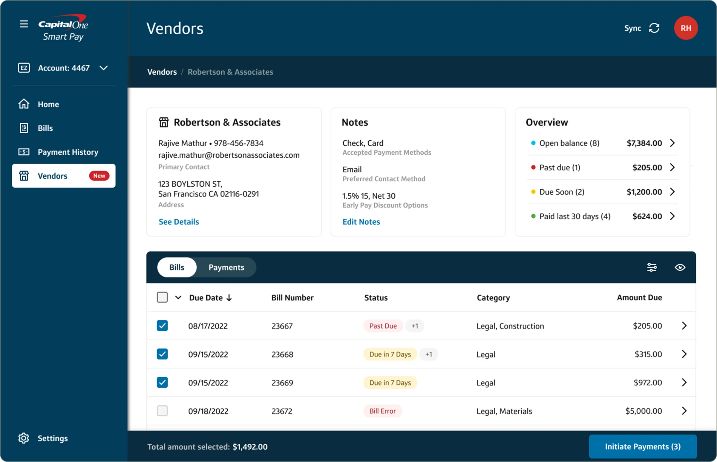
Task: Switch to the Payments tab
Action: click(x=226, y=267)
